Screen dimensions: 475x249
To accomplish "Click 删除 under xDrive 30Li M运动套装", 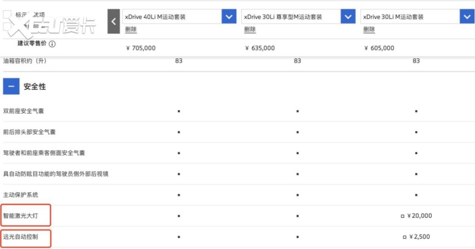I will click(x=369, y=30).
